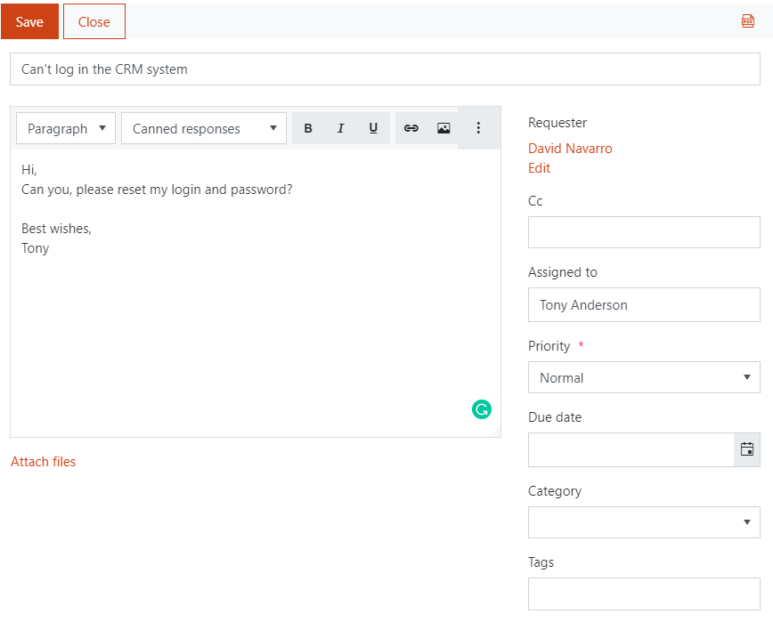Image resolution: width=773 pixels, height=622 pixels.
Task: Open the Priority dropdown set to Normal
Action: click(644, 377)
